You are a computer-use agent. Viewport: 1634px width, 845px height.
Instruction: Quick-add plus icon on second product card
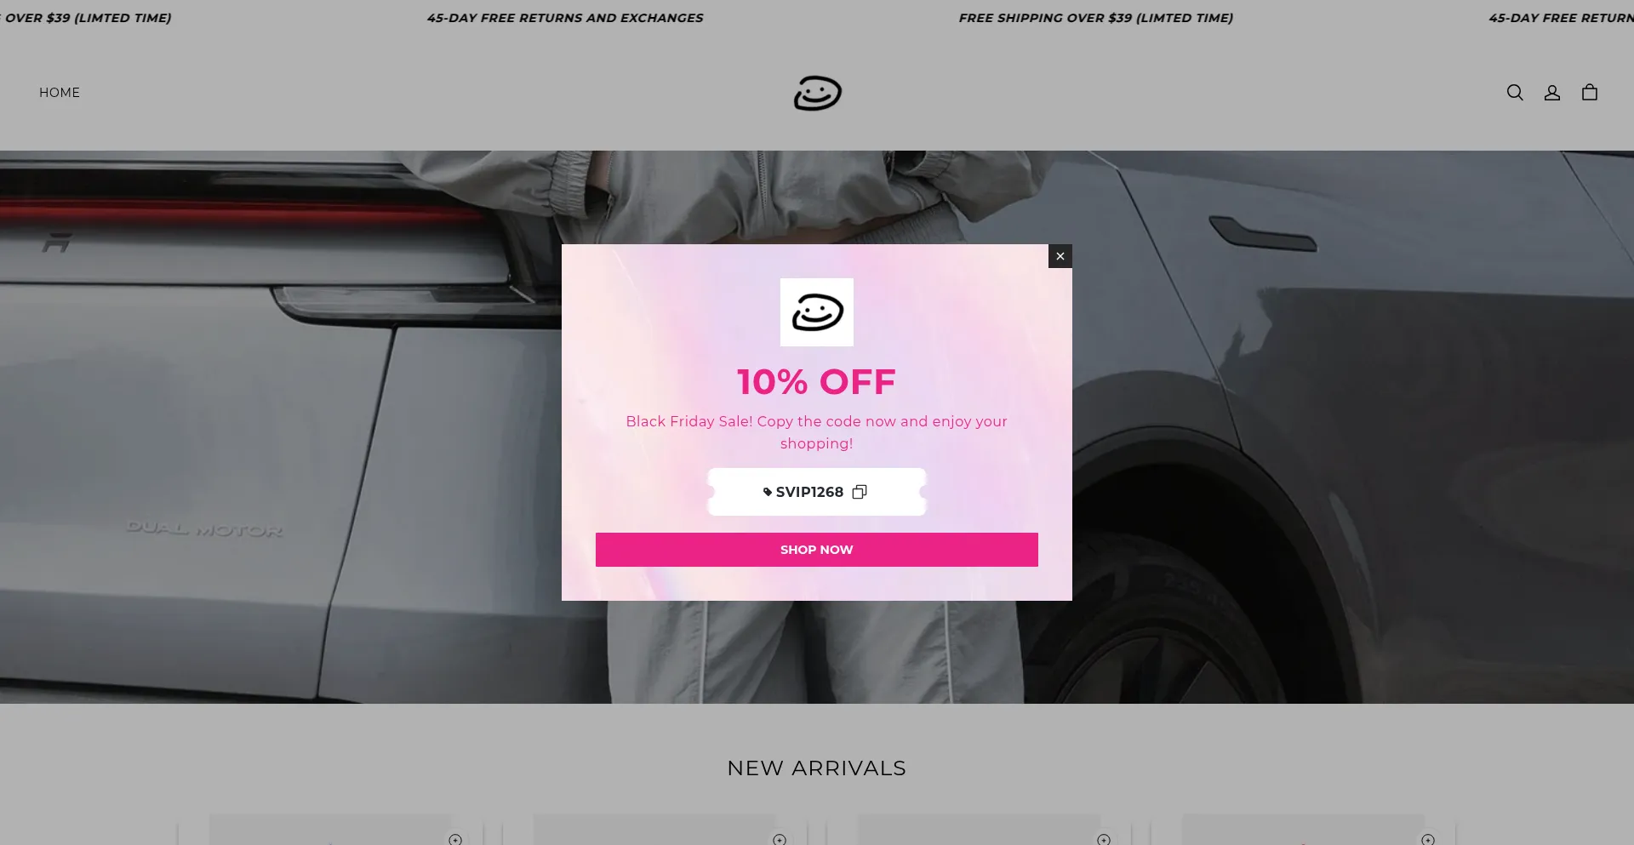click(780, 839)
